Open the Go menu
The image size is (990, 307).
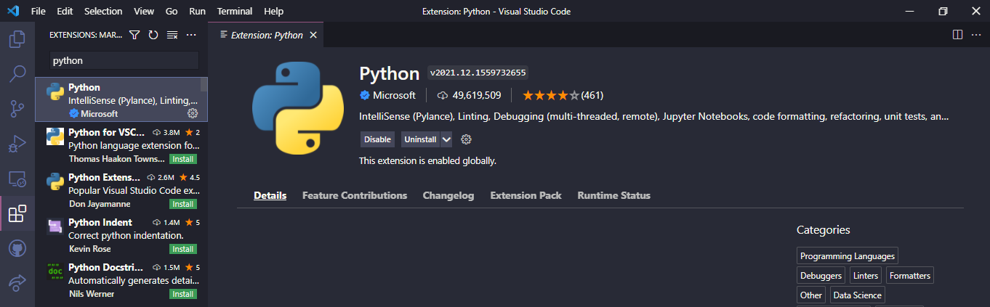(x=172, y=11)
